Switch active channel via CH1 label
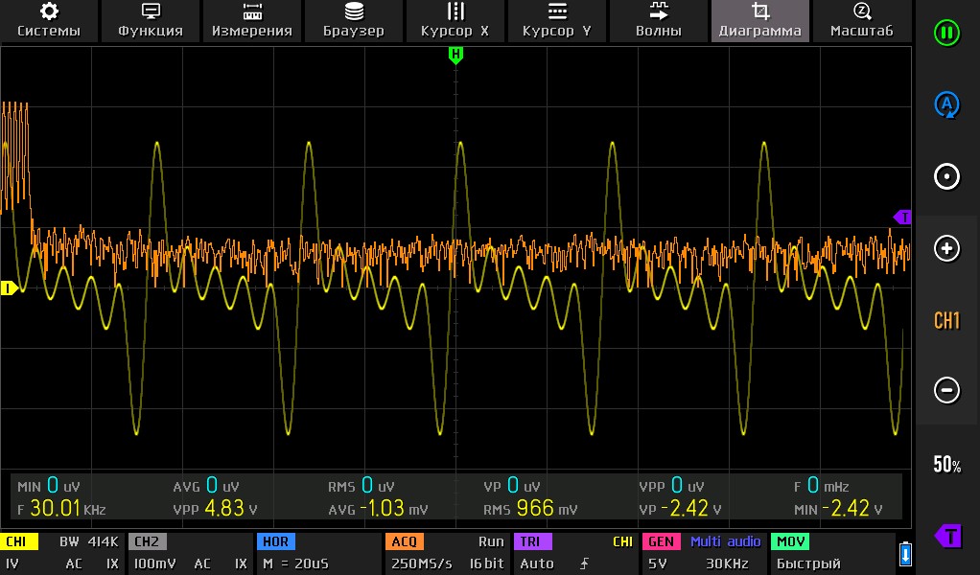Screen dimensions: 980x575 pos(946,320)
